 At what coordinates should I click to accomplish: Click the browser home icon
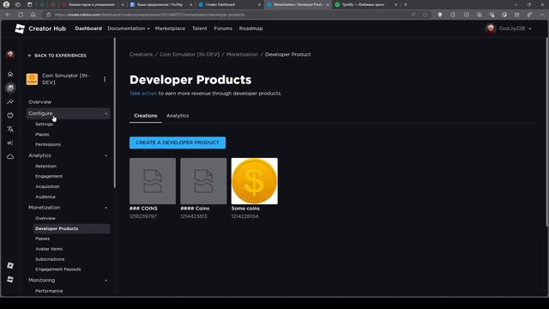(33, 15)
